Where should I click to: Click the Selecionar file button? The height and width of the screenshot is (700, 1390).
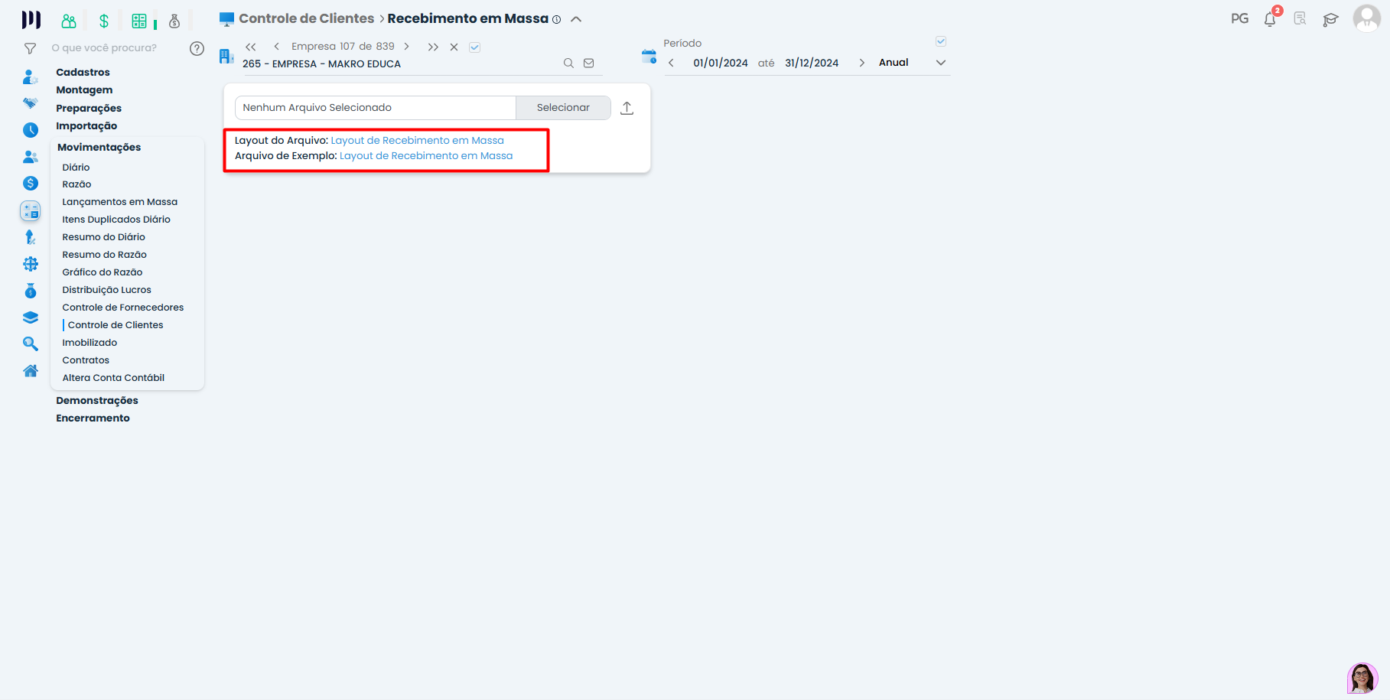pos(563,108)
